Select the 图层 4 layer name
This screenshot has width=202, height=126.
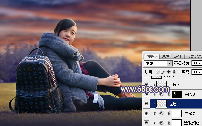point(174,85)
